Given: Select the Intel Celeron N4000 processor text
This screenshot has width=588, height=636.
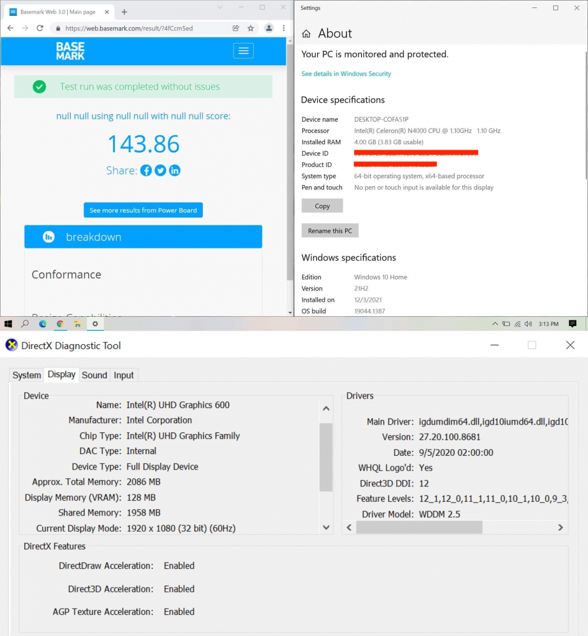Looking at the screenshot, I should click(x=427, y=130).
